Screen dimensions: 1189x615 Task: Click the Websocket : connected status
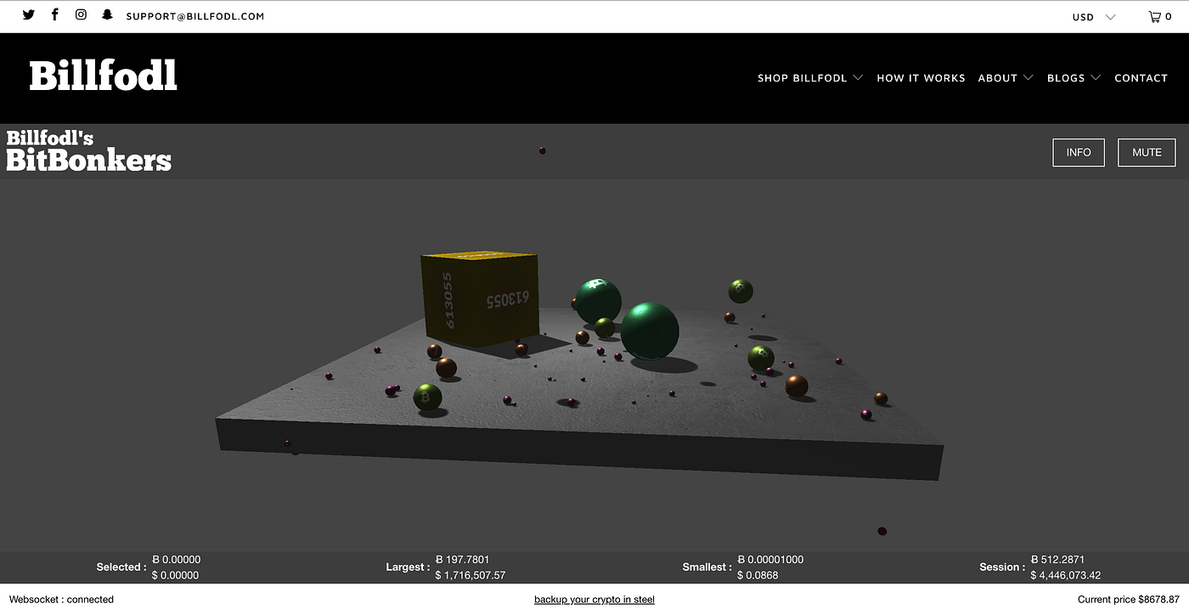point(61,600)
